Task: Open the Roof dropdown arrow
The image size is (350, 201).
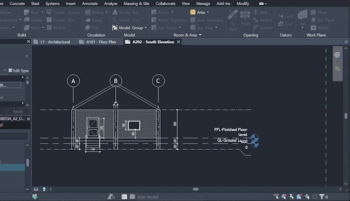Action: (x=42, y=12)
